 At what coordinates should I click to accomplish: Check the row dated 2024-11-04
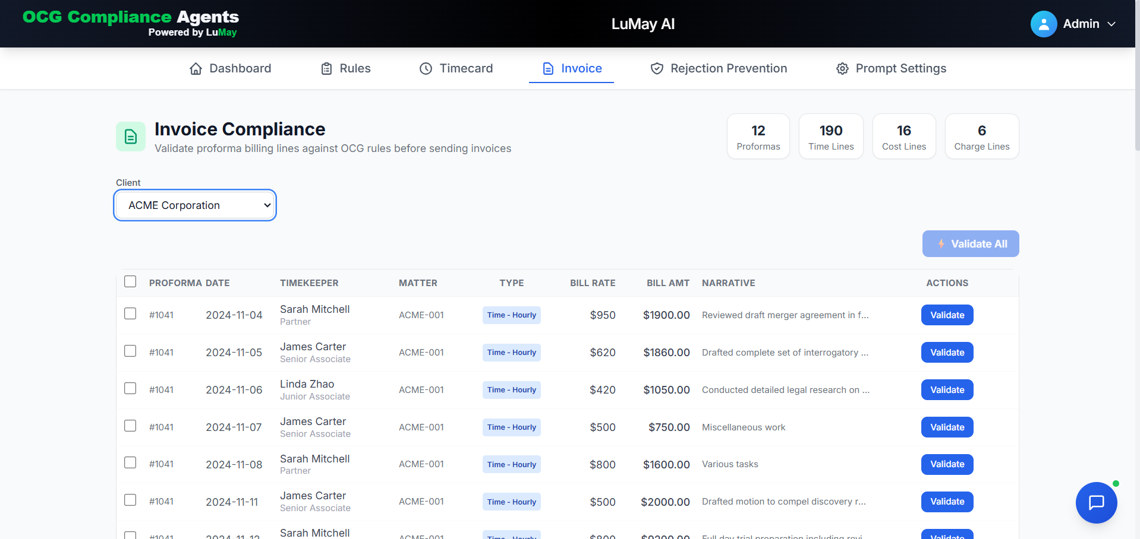point(130,313)
